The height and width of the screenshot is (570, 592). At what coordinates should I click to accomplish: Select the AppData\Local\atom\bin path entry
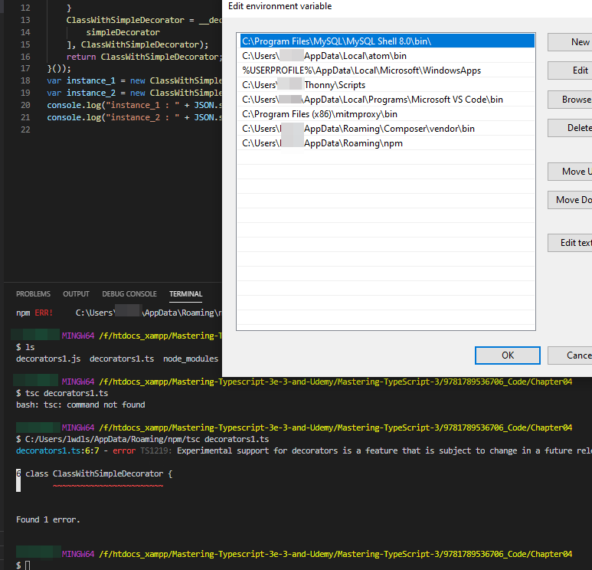pos(387,56)
